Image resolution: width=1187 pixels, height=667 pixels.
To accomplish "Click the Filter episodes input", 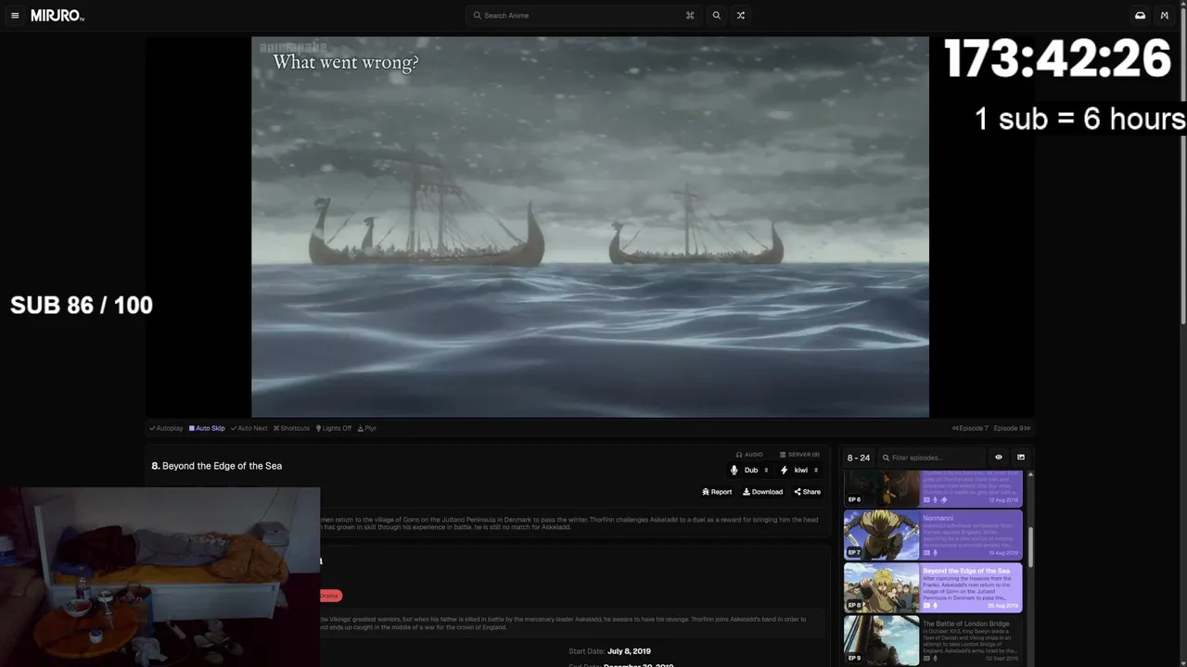I will 931,458.
